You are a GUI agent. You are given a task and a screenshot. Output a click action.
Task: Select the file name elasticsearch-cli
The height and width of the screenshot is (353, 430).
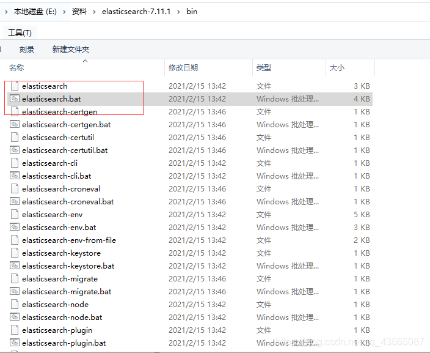50,163
